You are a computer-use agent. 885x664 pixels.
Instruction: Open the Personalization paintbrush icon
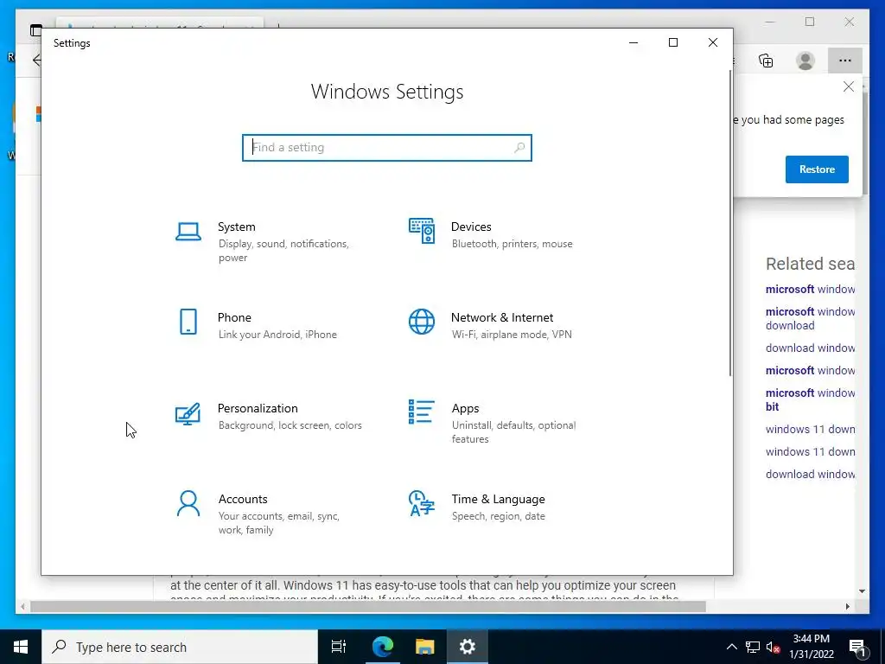188,414
